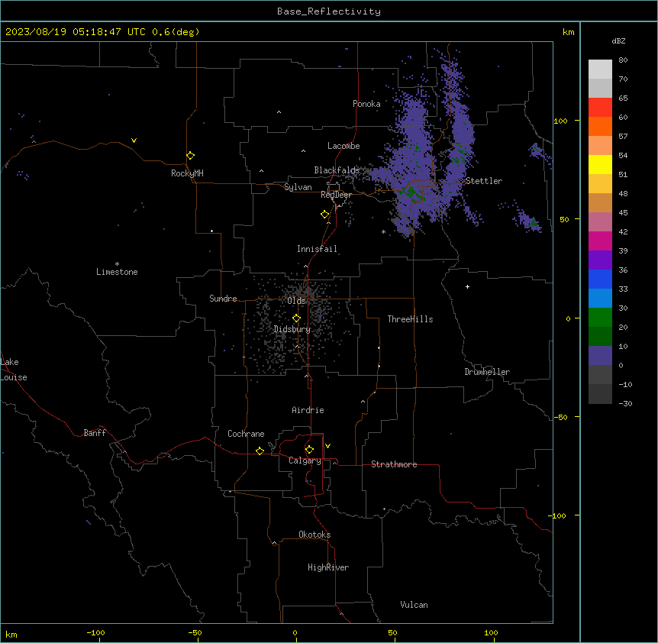
Task: Click the Sundre label
Action: [x=223, y=299]
